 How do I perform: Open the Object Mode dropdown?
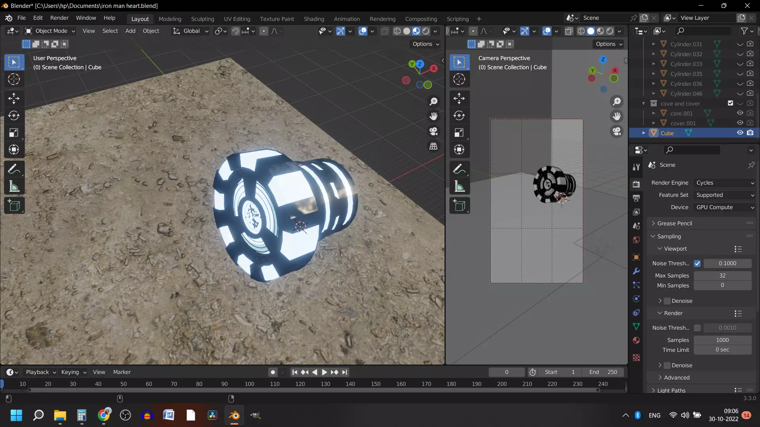(x=50, y=31)
